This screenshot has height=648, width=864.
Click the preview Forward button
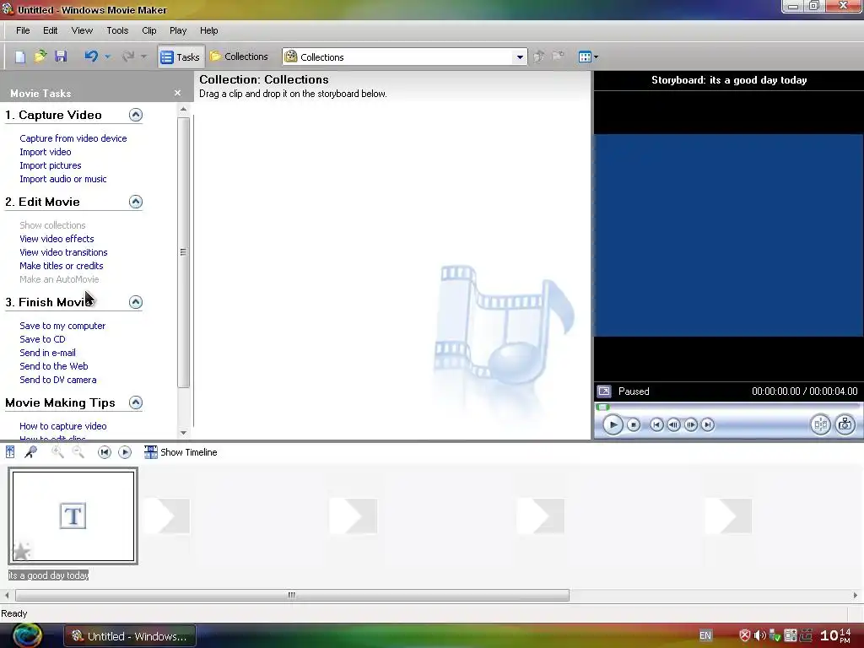click(708, 425)
